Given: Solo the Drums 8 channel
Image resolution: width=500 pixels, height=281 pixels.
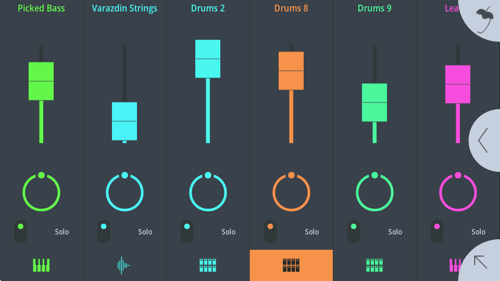Looking at the screenshot, I should (x=312, y=232).
